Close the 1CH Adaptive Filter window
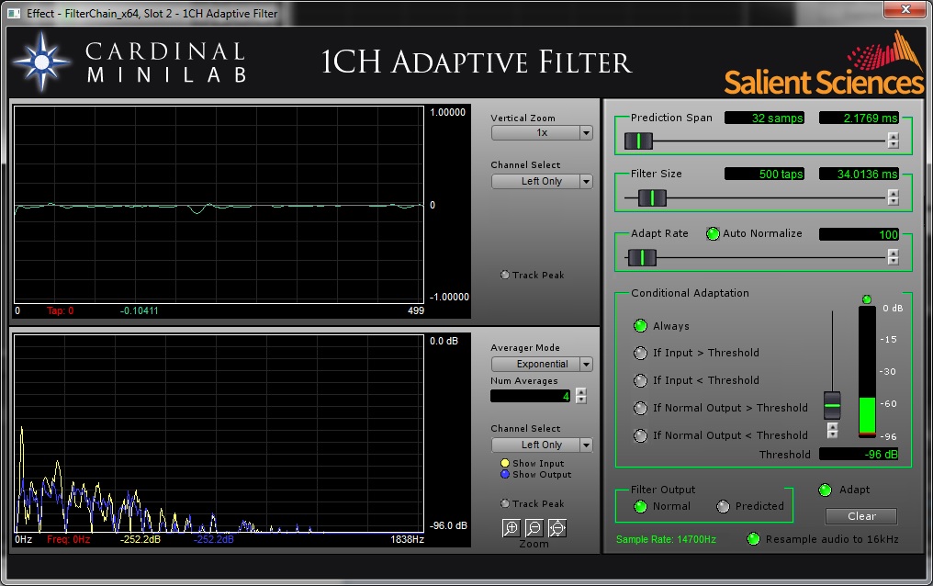Screen dimensions: 933x586 905,9
